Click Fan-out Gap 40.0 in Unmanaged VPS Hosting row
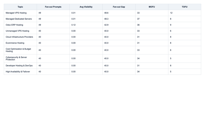The width and height of the screenshot is (205, 128). tap(106, 31)
